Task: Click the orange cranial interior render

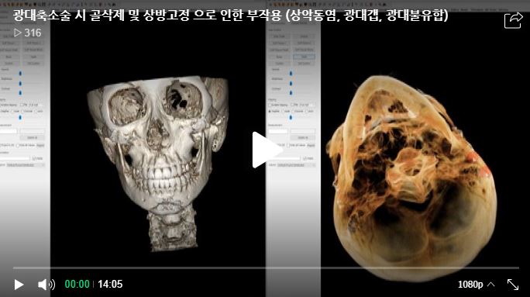Action: coord(411,178)
